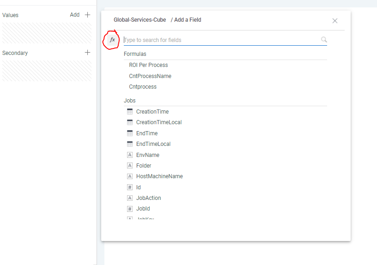
Task: Click the numeric icon beside JobId
Action: click(x=130, y=209)
